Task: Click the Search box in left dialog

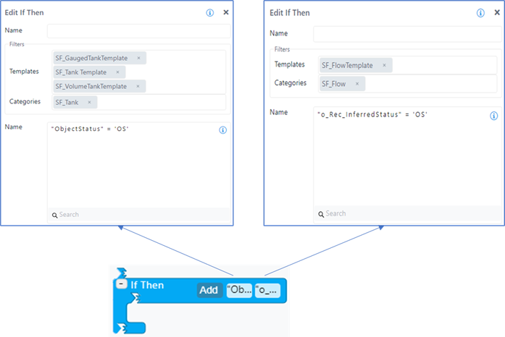Action: (x=138, y=215)
